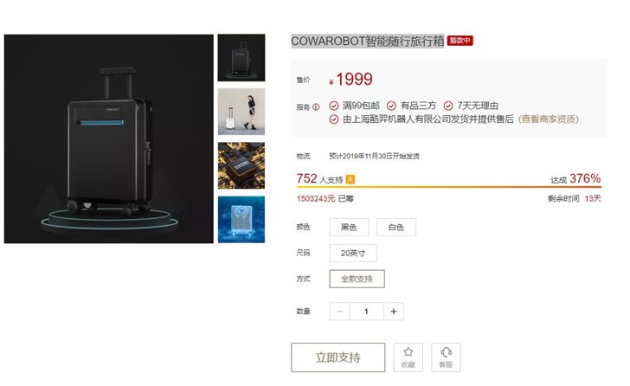Decrease quantity with the minus button
630x386 pixels.
(339, 312)
